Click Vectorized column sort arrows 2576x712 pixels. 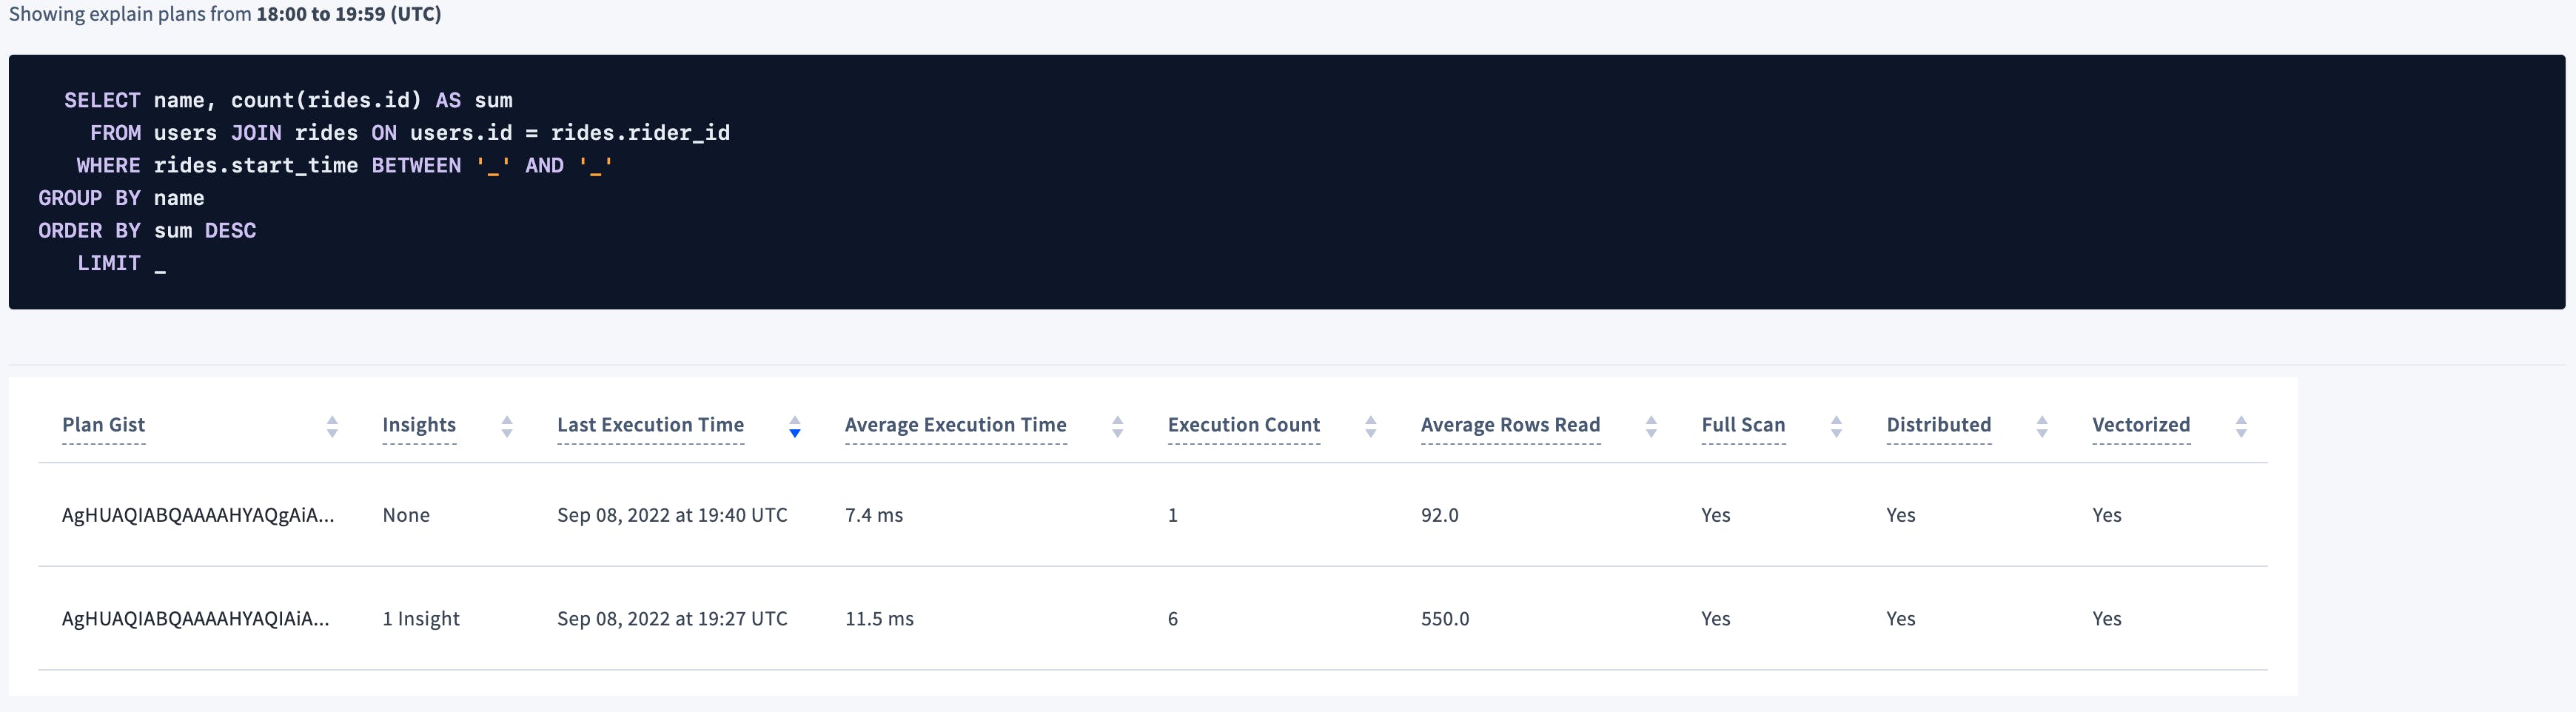tap(2241, 427)
